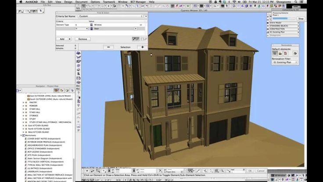
Task: Select the Lamp tool in toolbox
Action: [79, 105]
